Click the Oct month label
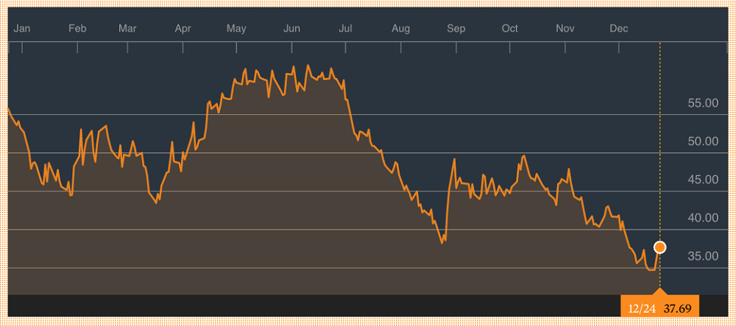Screen dimensions: 736x326 tap(510, 29)
